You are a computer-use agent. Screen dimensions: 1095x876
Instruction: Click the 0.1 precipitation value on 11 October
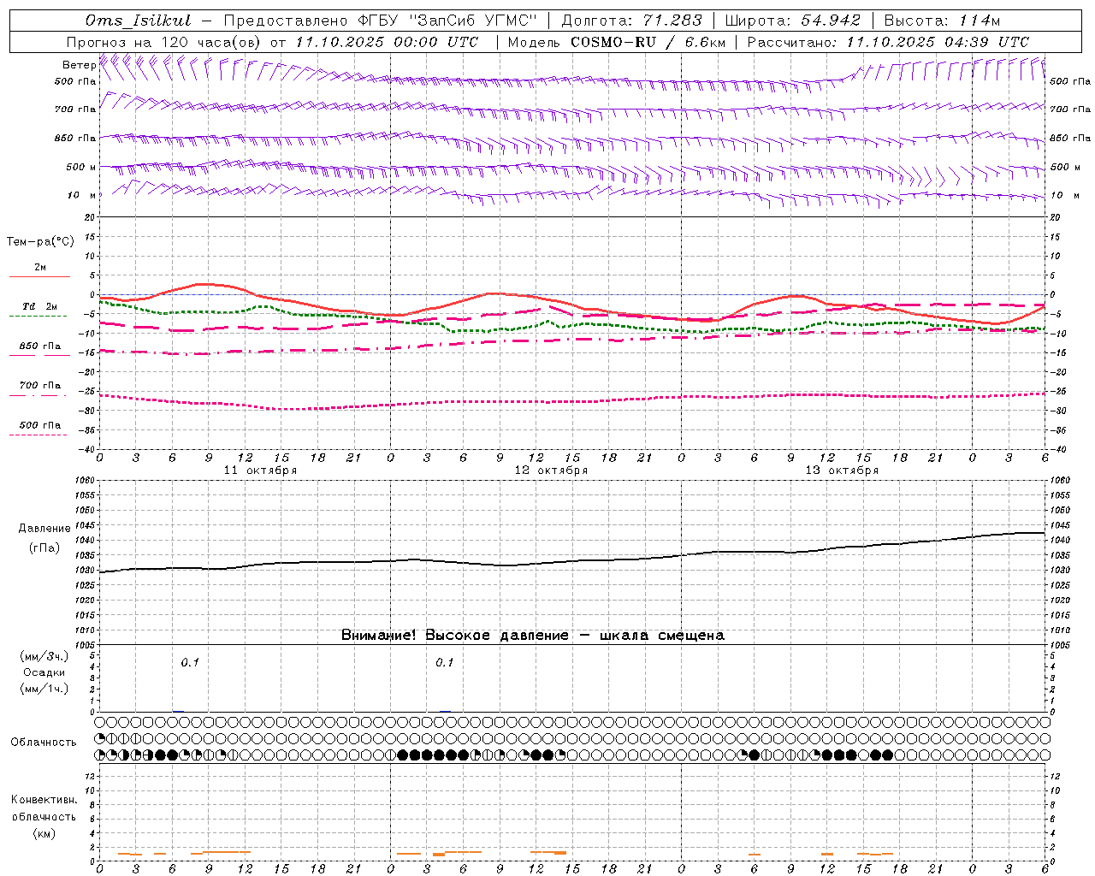click(190, 663)
